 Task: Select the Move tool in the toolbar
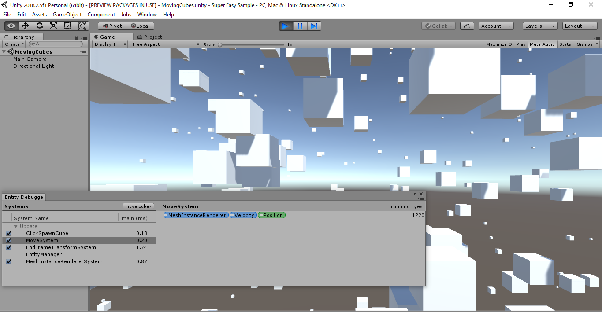[x=25, y=26]
